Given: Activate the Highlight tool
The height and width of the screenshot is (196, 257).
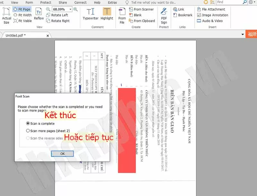Looking at the screenshot, I should [107, 14].
